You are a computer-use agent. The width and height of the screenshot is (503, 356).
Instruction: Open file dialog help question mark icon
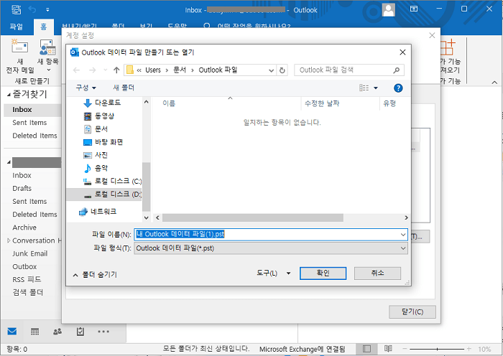pyautogui.click(x=398, y=88)
